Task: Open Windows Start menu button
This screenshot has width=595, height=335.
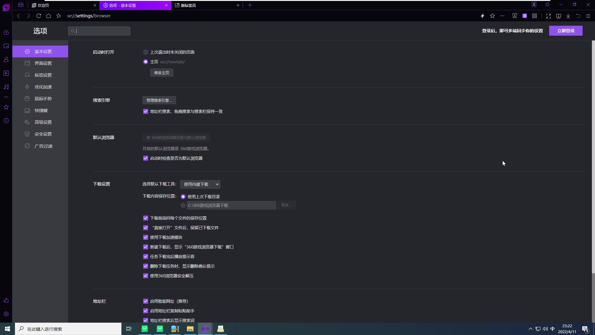Action: pyautogui.click(x=7, y=329)
